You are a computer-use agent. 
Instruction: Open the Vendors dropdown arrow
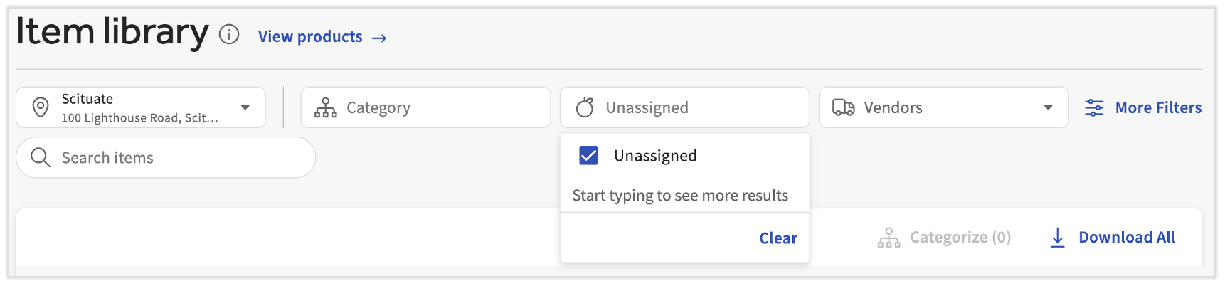pos(1048,107)
